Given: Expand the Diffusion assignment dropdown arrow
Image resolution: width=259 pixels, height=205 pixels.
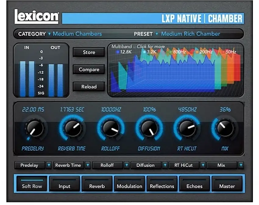Looking at the screenshot, I should [165, 165].
